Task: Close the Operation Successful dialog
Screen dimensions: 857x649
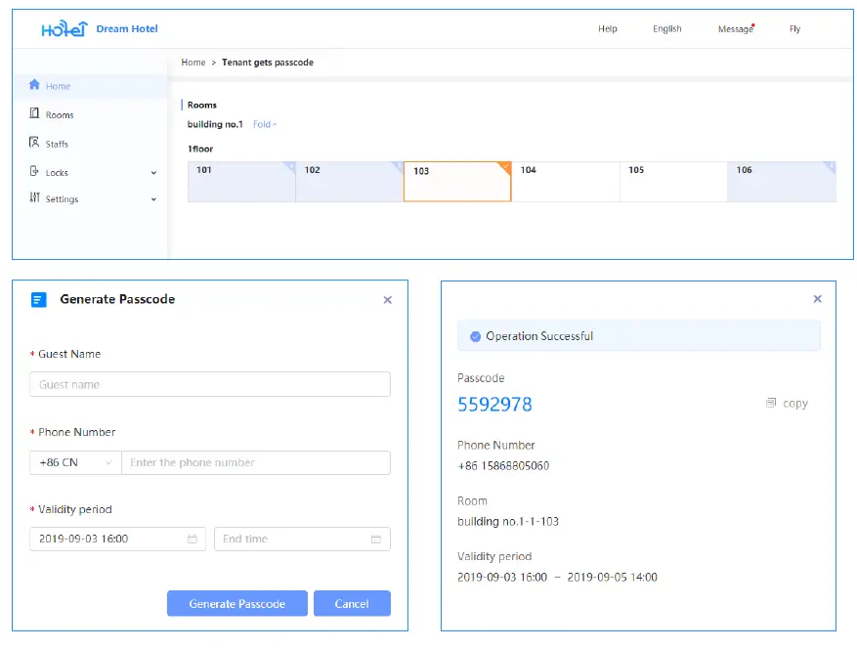Action: [818, 299]
